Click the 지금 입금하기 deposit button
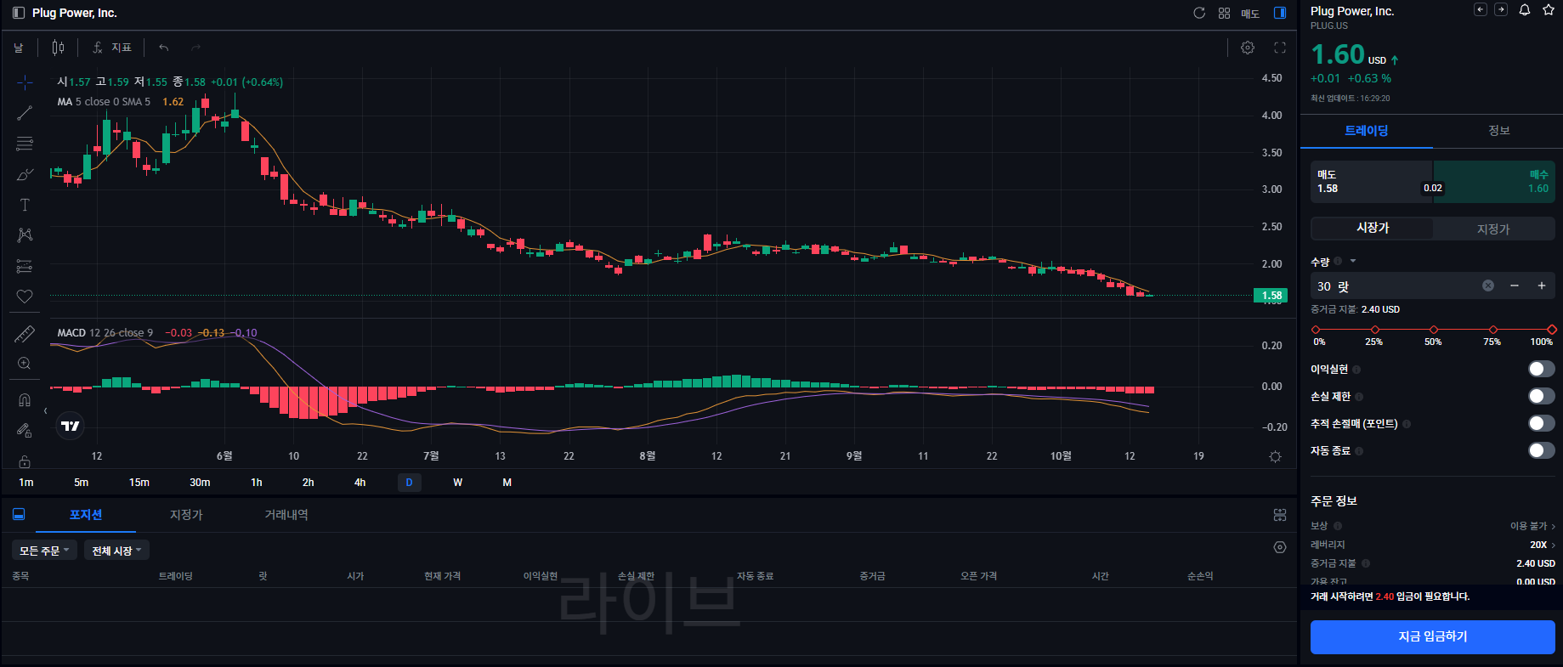1563x667 pixels. (1433, 636)
